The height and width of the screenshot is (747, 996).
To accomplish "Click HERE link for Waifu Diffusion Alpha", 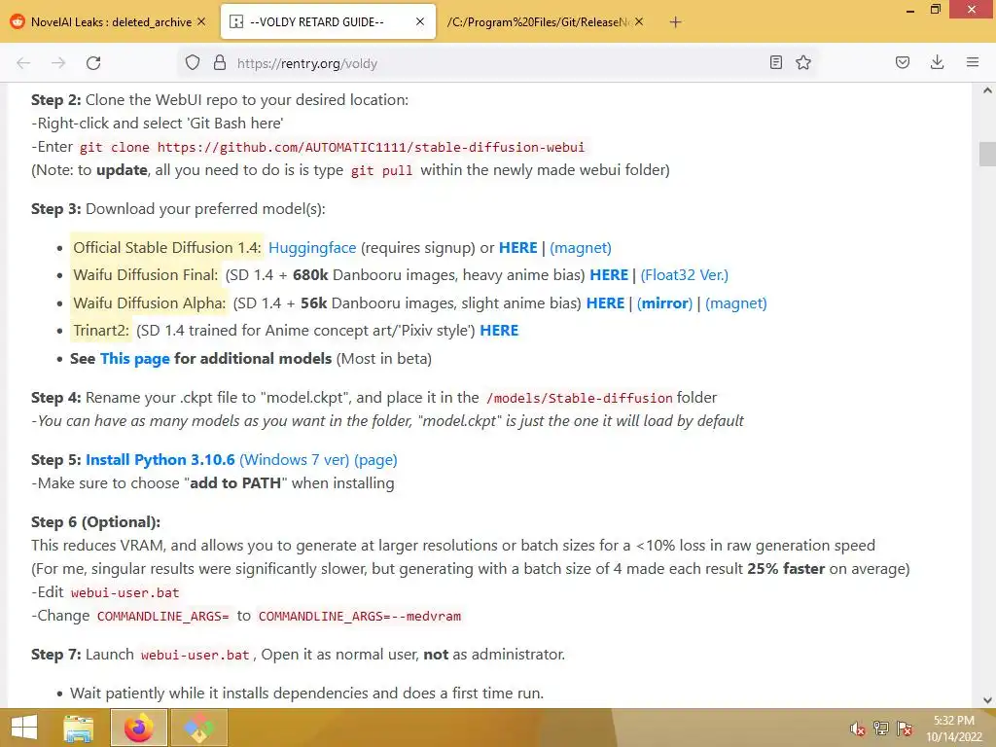I will point(605,303).
